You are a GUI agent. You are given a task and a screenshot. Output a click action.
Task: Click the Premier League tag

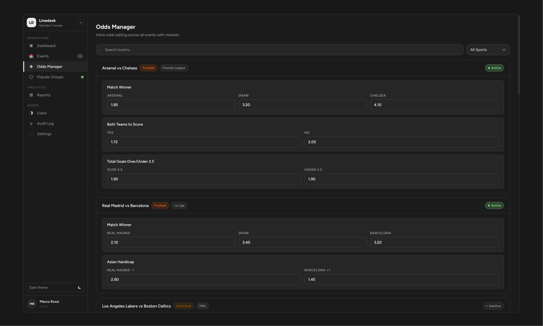174,68
